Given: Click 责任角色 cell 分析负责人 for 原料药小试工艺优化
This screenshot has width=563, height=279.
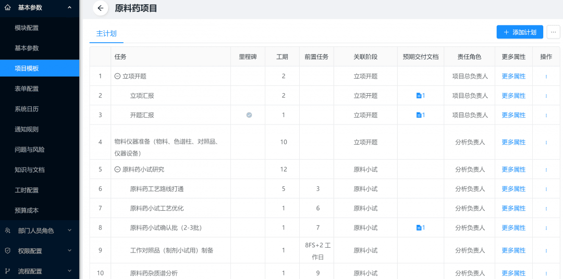Looking at the screenshot, I should 470,208.
